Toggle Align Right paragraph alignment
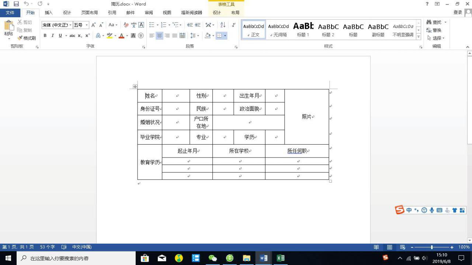The image size is (472, 265). click(167, 36)
